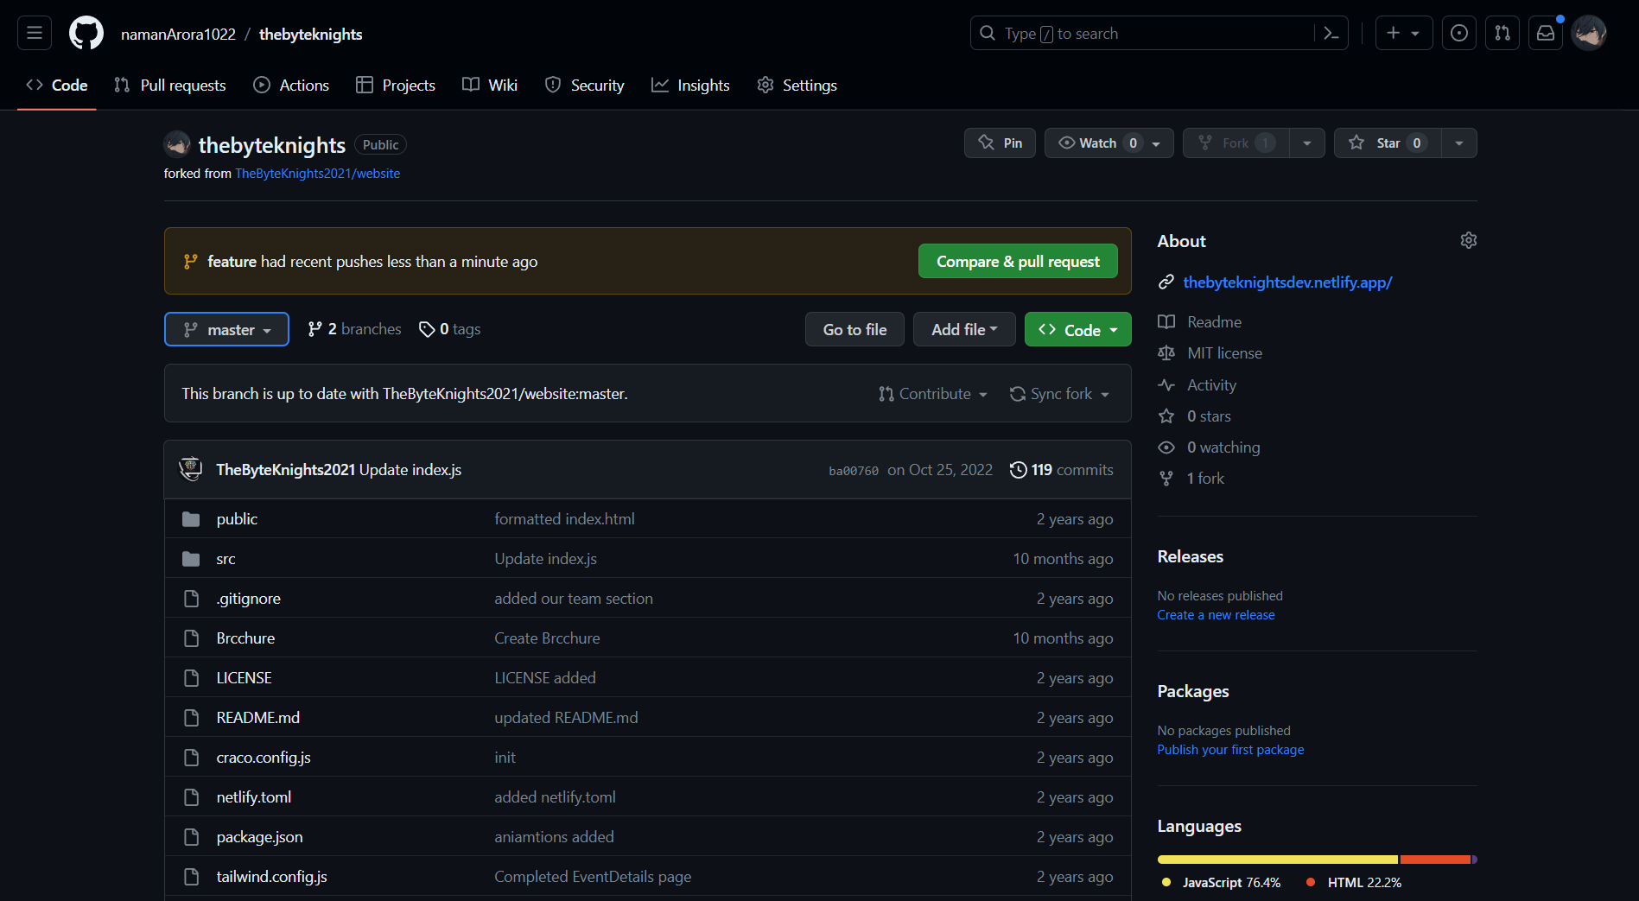Watch this repository
Viewport: 1639px width, 901px height.
(x=1097, y=143)
